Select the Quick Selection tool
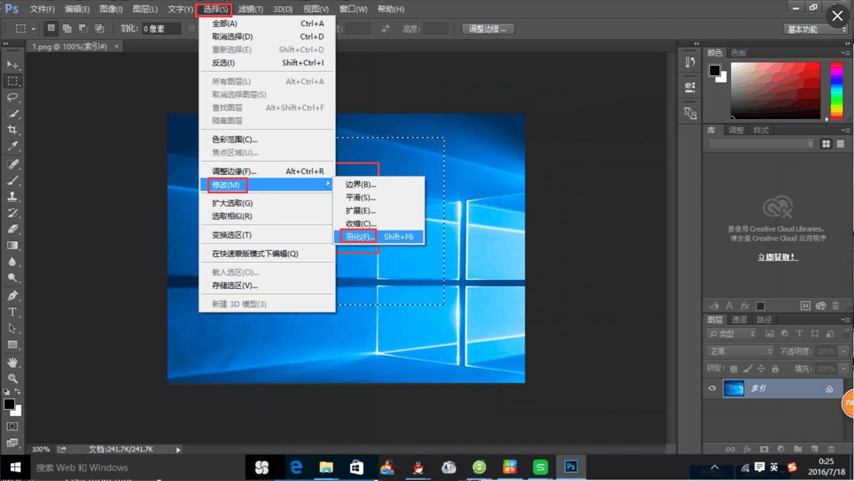854x481 pixels. [12, 114]
